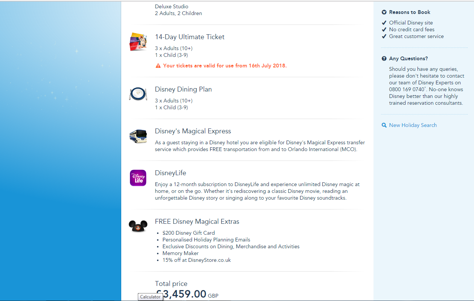Click the question mark icon by Any Questions

(x=384, y=58)
